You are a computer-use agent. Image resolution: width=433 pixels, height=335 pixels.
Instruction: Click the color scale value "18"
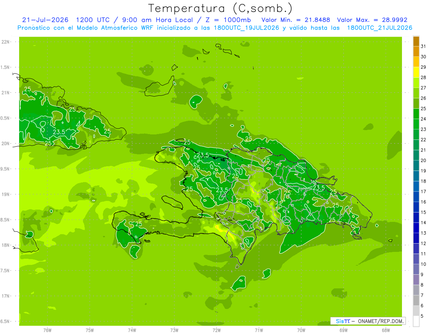pos(423,181)
